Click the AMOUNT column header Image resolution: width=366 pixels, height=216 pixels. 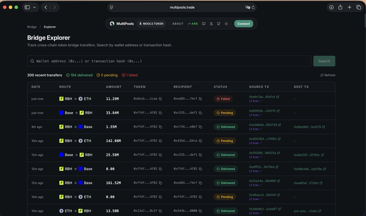pos(114,87)
